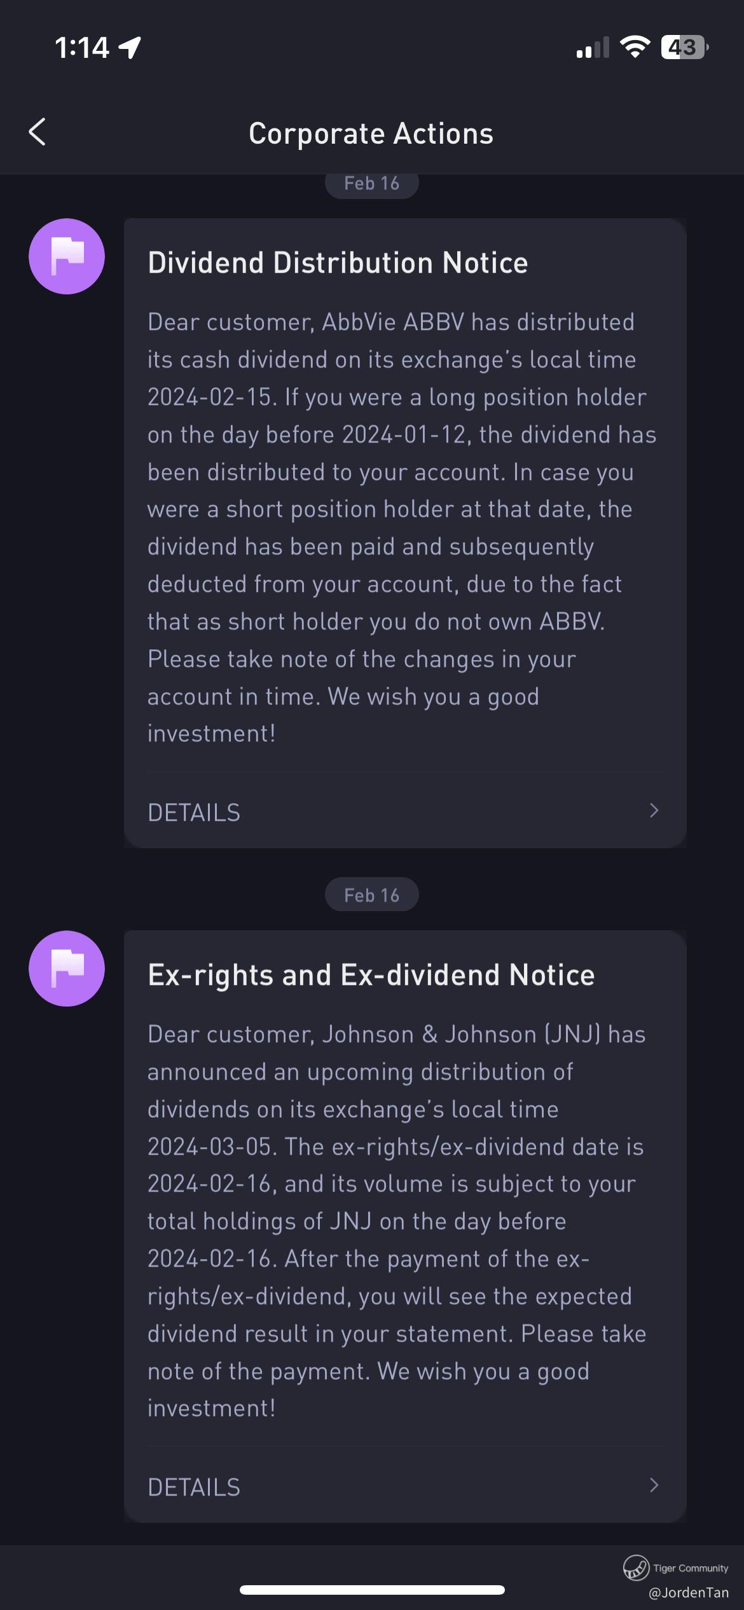Tap the @JordenTan username label
Screen dimensions: 744x1610
688,1592
